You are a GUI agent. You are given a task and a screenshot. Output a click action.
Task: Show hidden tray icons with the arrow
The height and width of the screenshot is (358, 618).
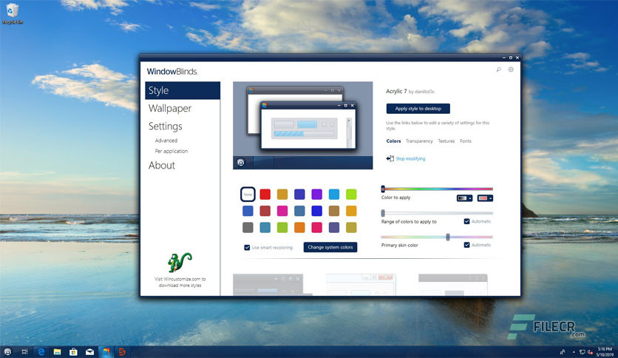[574, 352]
